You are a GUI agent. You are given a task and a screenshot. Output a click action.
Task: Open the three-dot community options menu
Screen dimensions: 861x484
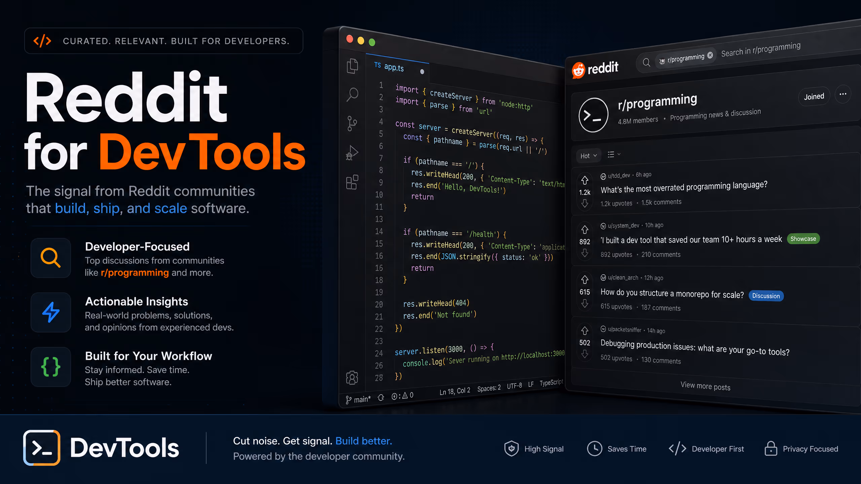click(x=843, y=94)
